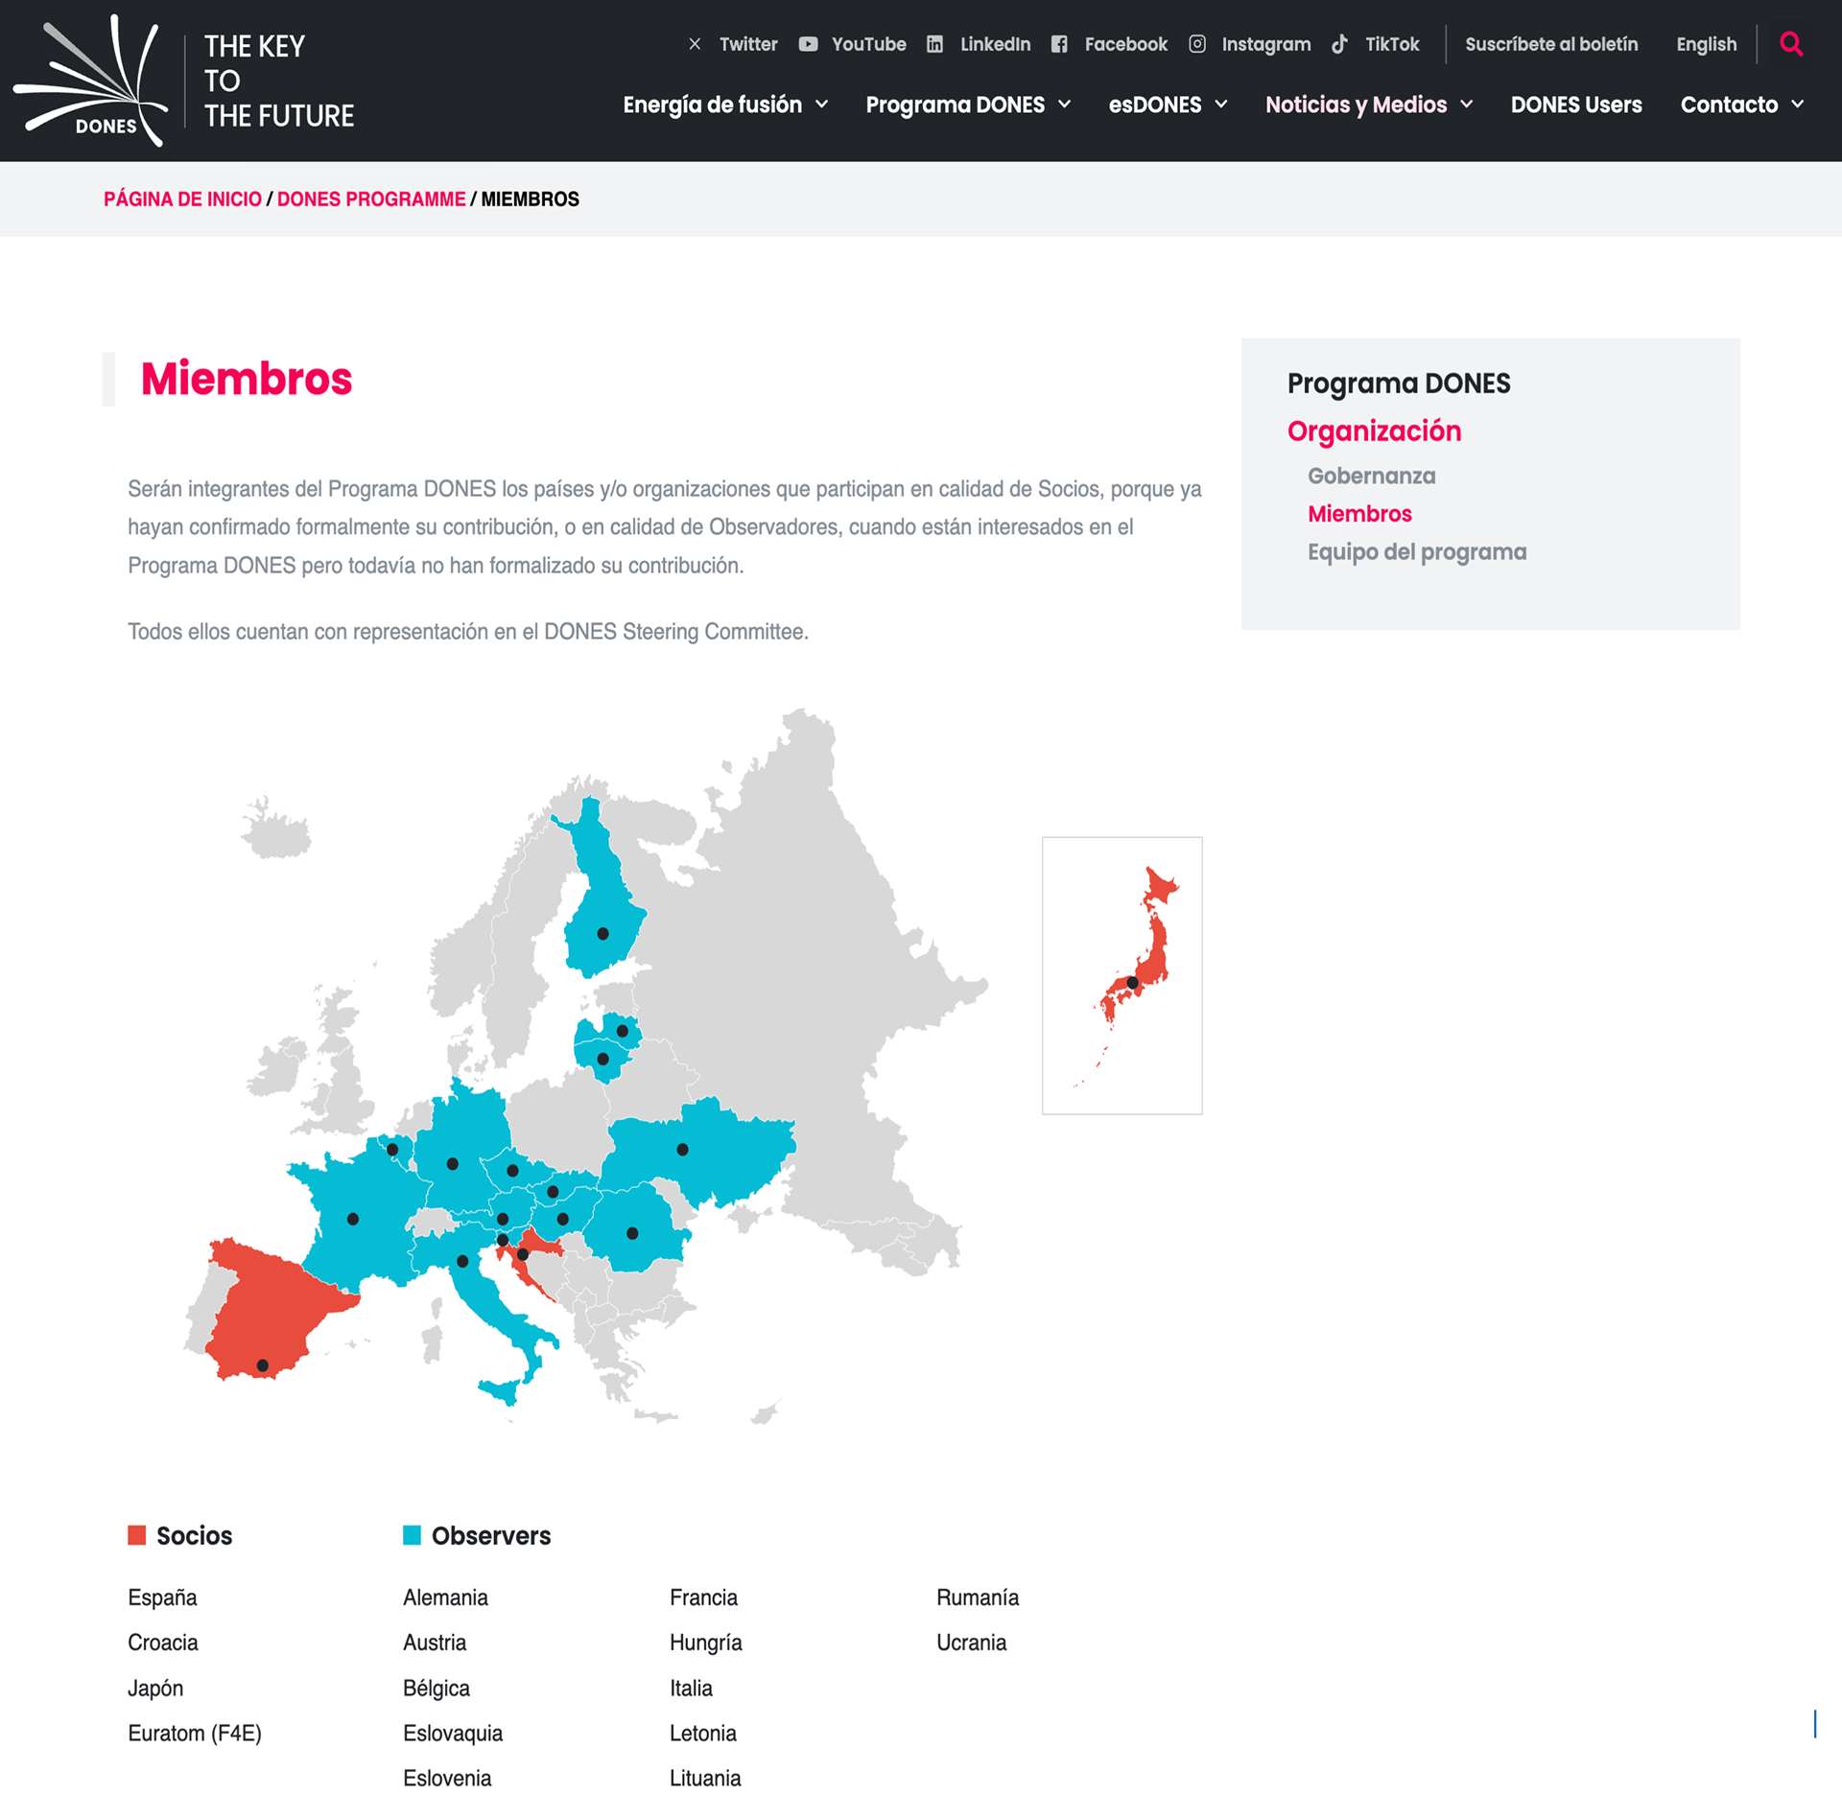Click the Instagram camera icon
1842x1796 pixels.
1196,44
